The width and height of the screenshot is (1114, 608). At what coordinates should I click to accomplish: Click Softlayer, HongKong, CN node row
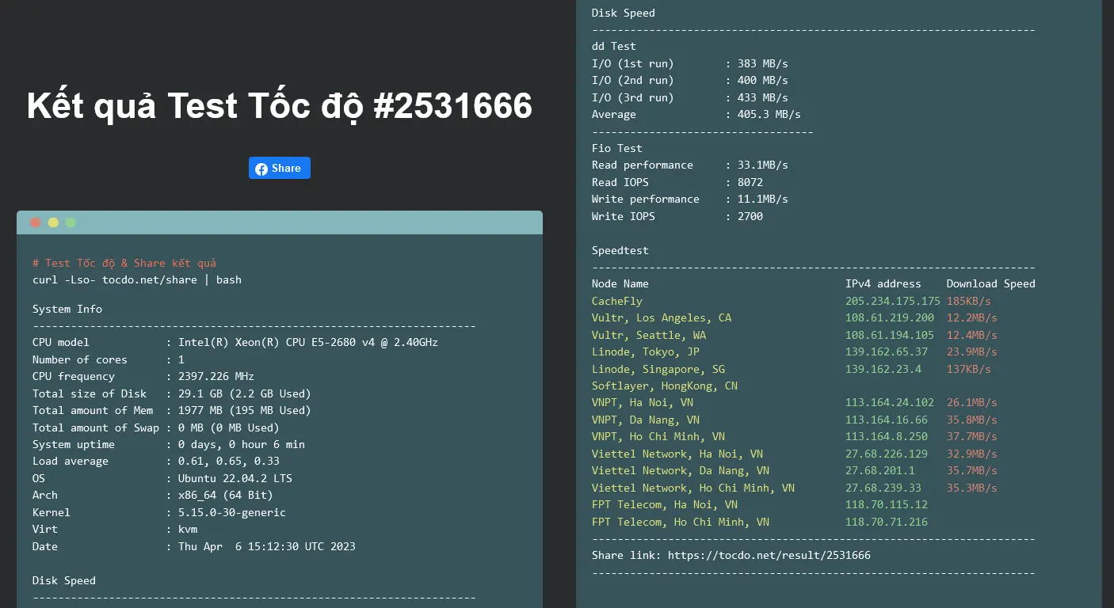[x=664, y=386]
